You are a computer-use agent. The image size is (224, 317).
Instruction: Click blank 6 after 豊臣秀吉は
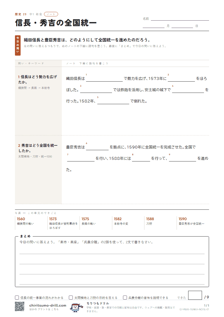click(97, 147)
